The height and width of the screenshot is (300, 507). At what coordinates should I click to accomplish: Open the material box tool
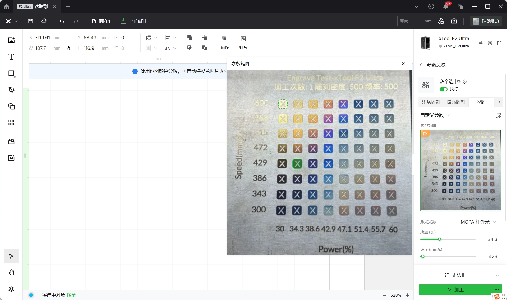(11, 142)
